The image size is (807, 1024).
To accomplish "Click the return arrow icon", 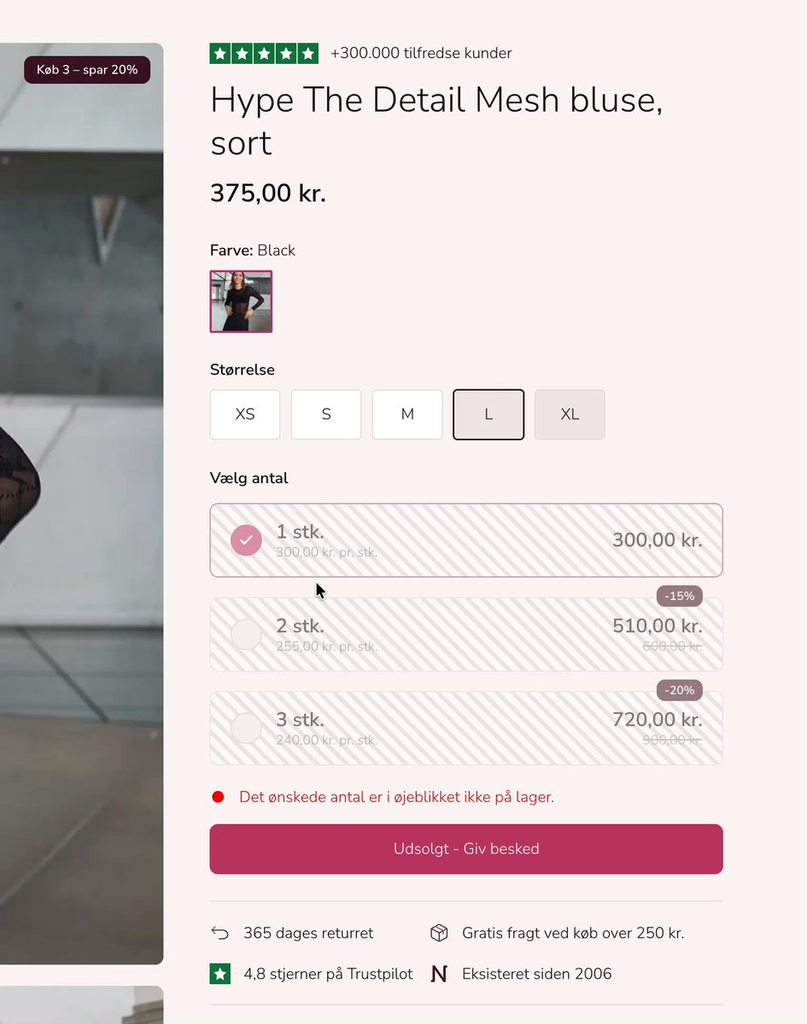I will 220,933.
